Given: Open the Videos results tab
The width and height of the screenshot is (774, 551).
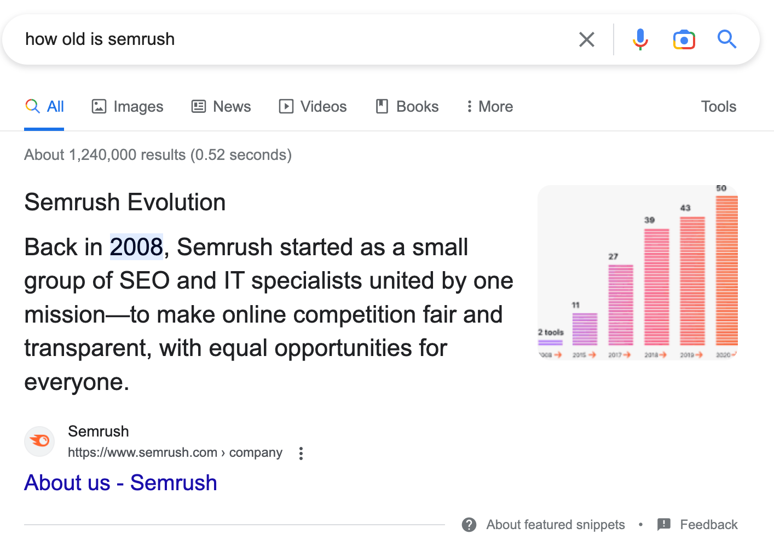Looking at the screenshot, I should (313, 106).
